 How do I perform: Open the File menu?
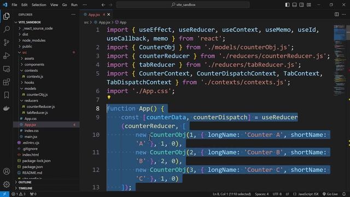[x=14, y=5]
